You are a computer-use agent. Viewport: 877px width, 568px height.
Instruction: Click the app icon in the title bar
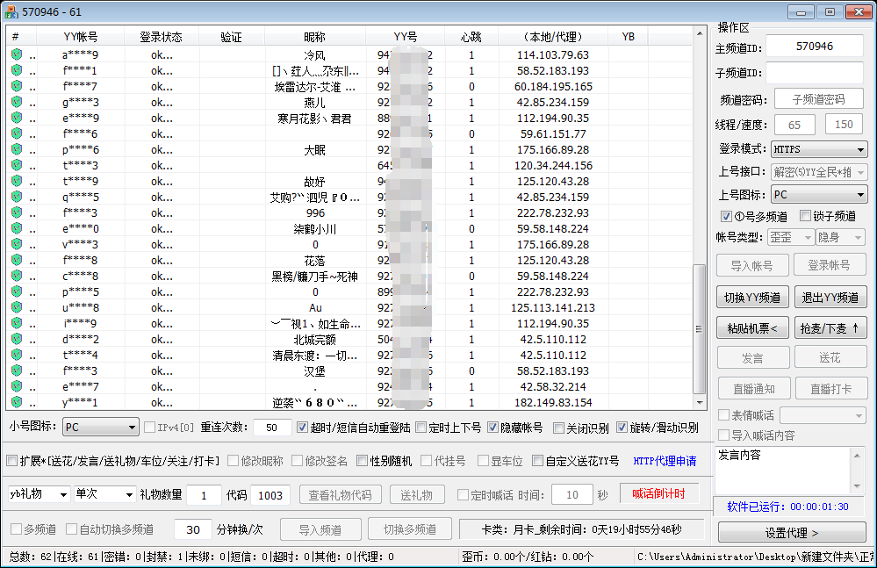click(x=11, y=11)
